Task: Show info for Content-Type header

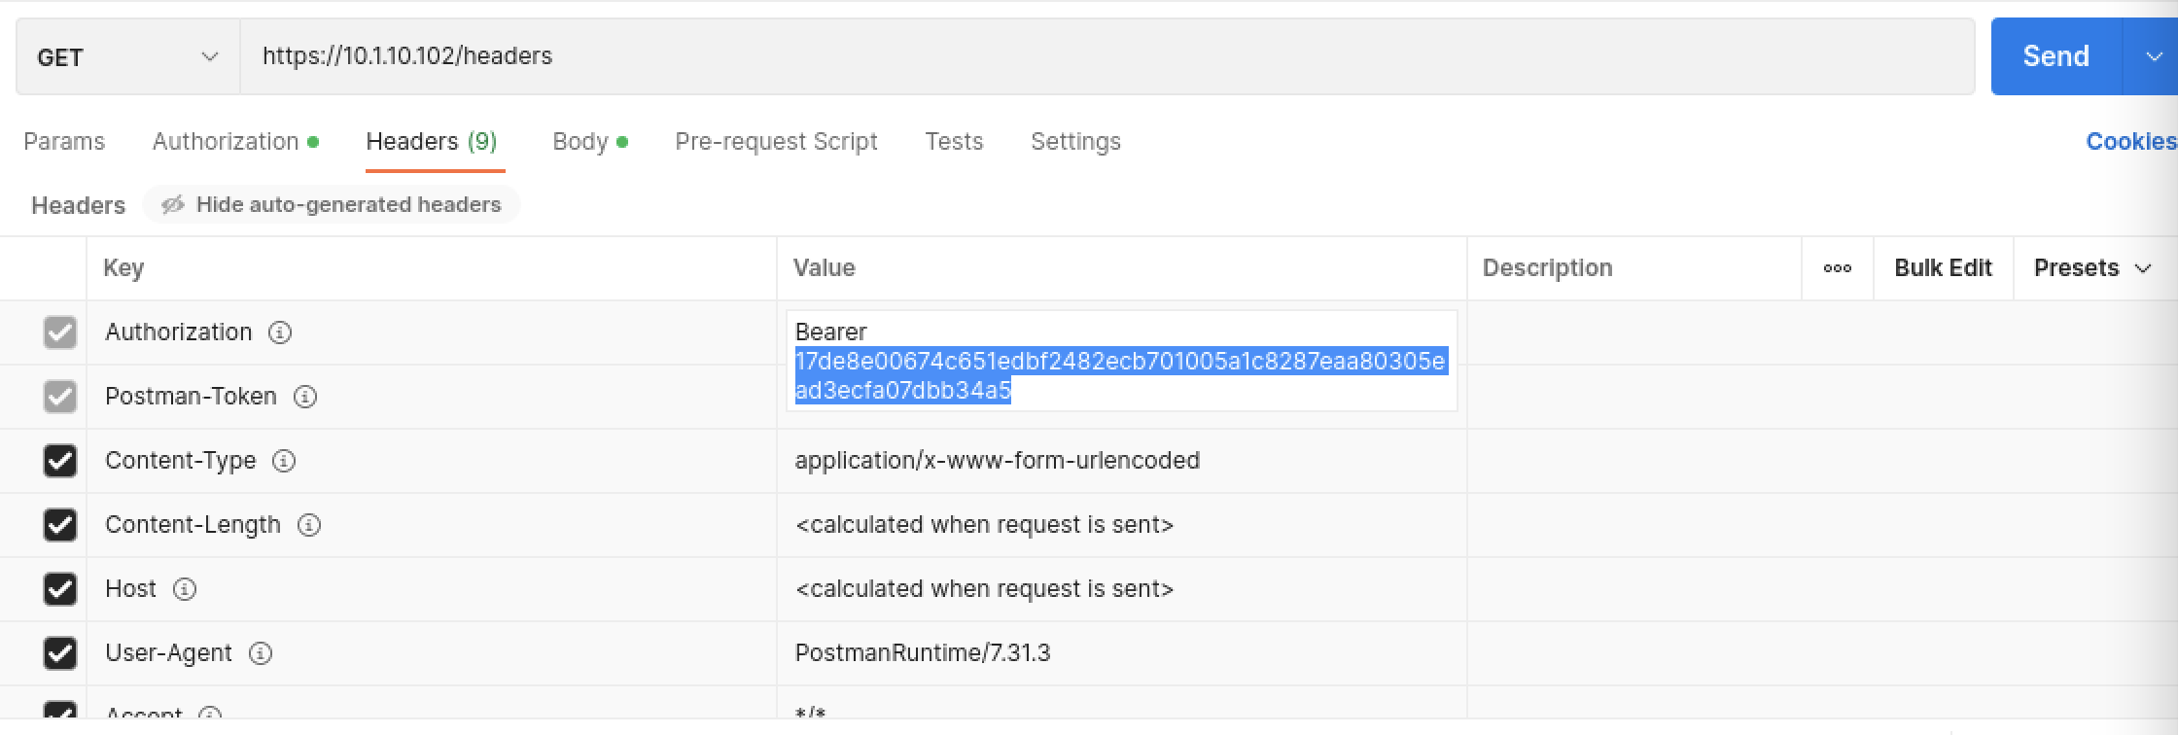Action: point(284,461)
